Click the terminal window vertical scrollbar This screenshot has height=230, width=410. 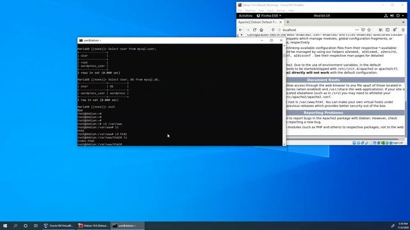pos(284,95)
